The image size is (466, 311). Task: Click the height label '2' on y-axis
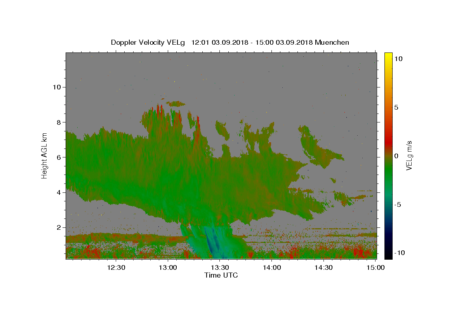click(x=58, y=227)
